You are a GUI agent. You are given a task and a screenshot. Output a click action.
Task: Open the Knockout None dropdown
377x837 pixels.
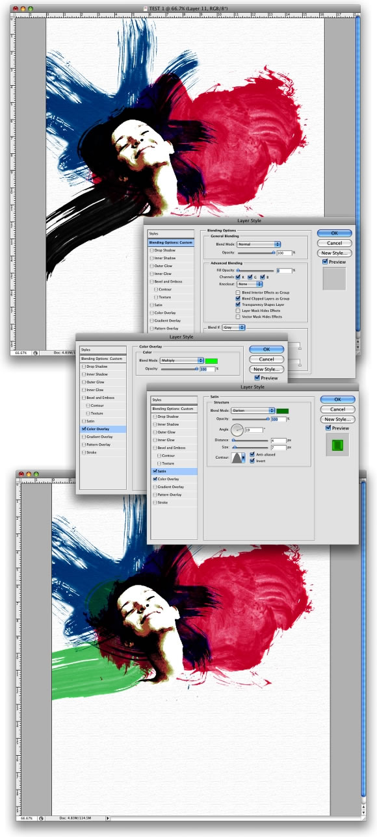(x=250, y=284)
